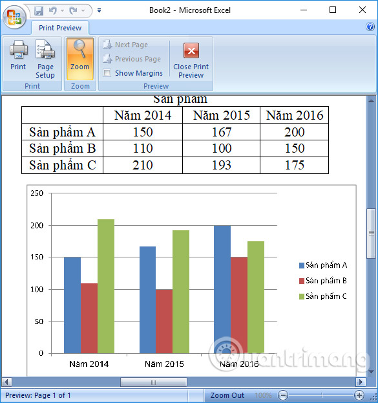Click the horizontal scrollbar right arrow
Viewport: 378px width, 403px height.
361,382
